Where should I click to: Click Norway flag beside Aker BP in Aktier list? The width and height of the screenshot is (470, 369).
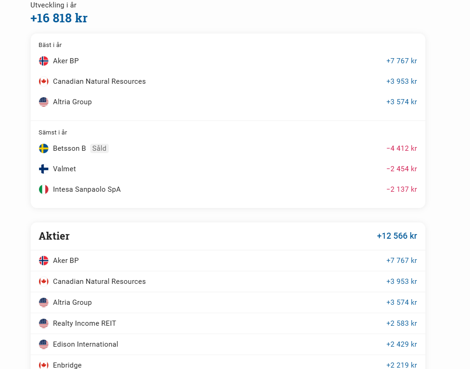tap(43, 261)
